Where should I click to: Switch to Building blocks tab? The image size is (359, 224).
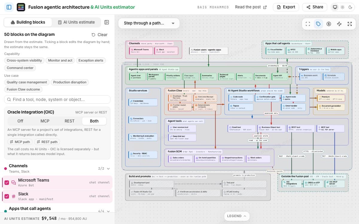28,22
